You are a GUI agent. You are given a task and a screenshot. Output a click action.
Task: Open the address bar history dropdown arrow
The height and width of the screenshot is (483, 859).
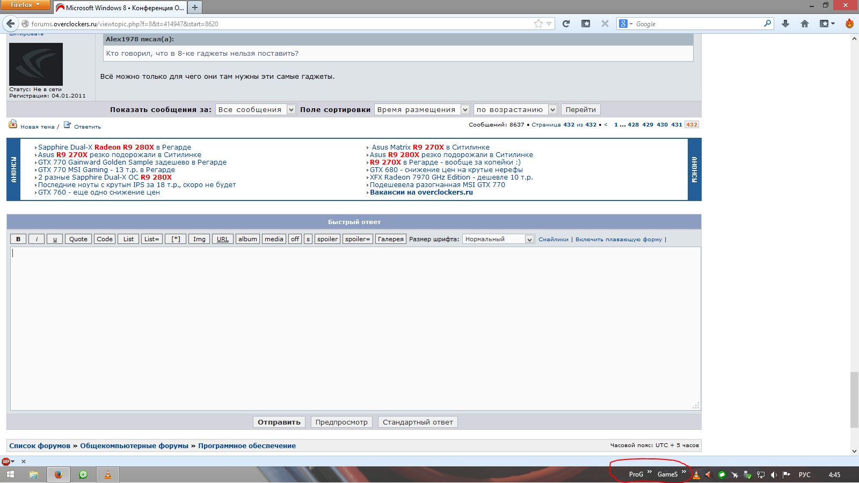click(549, 24)
